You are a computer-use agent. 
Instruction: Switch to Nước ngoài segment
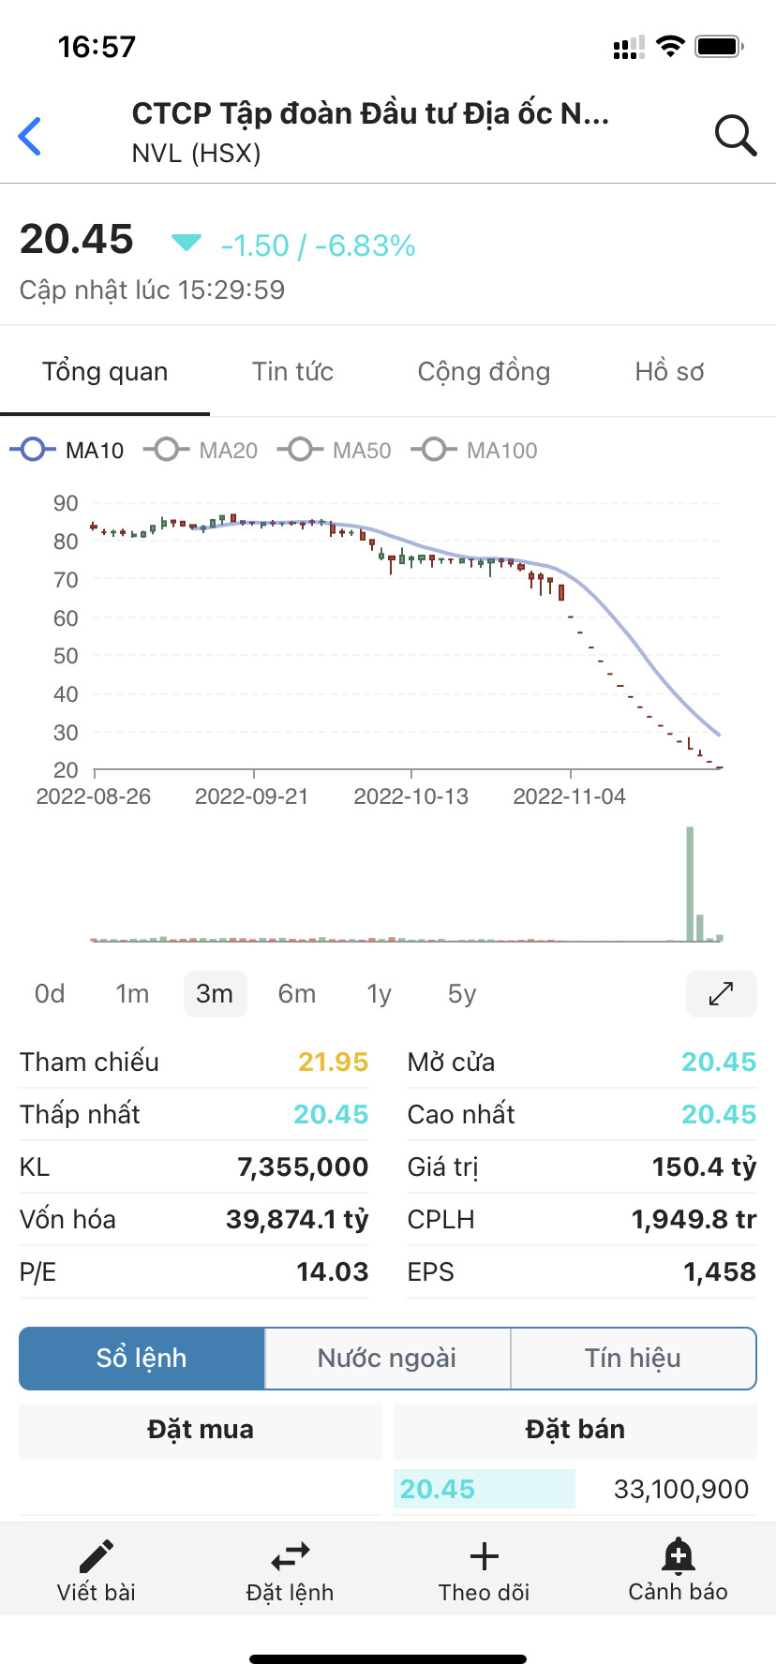(x=387, y=1358)
